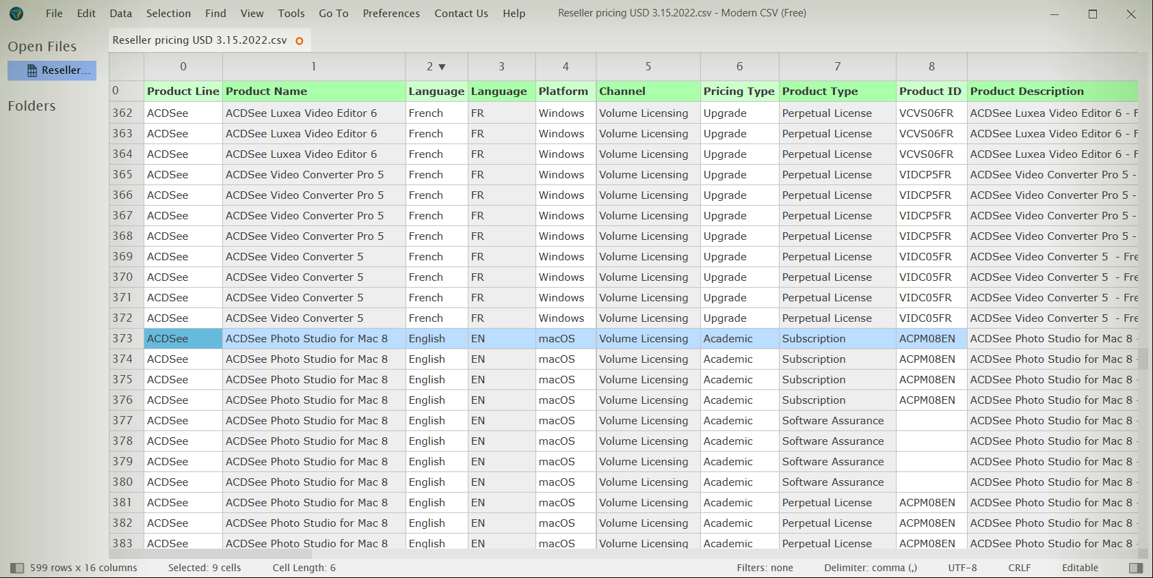The width and height of the screenshot is (1153, 578).
Task: Select column 7 header
Action: click(837, 67)
